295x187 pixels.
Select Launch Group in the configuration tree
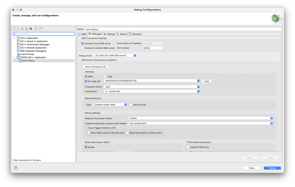point(27,54)
